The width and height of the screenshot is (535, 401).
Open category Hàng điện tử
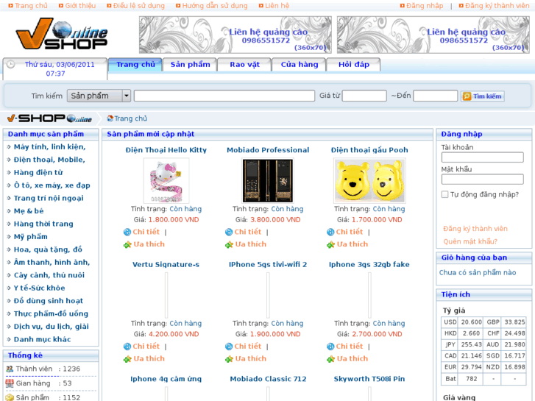click(38, 173)
